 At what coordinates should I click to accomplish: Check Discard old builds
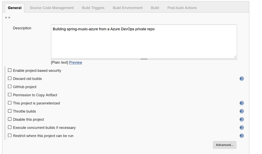click(x=10, y=78)
